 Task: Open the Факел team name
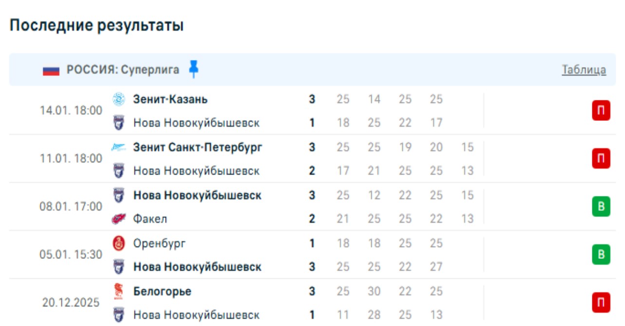click(x=150, y=219)
